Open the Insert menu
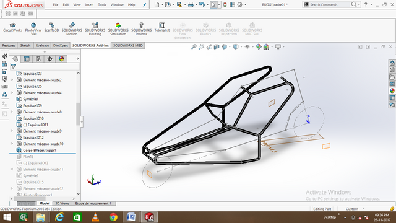The height and width of the screenshot is (223, 396). click(89, 4)
